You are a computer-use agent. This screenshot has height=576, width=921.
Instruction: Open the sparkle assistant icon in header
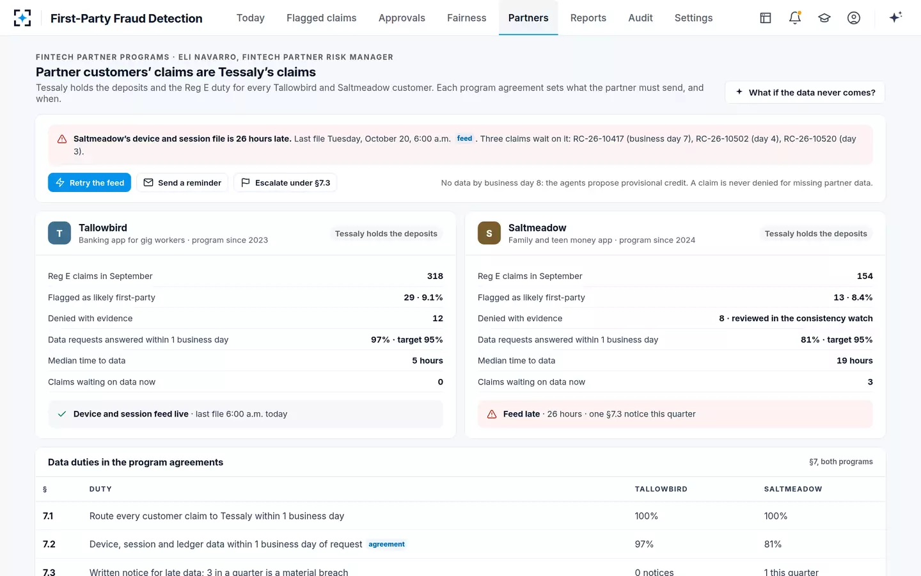[x=895, y=17]
